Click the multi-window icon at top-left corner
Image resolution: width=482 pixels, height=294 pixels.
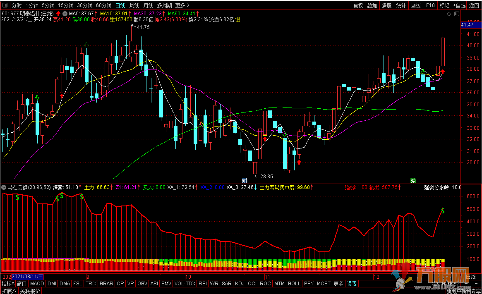(x=5, y=5)
